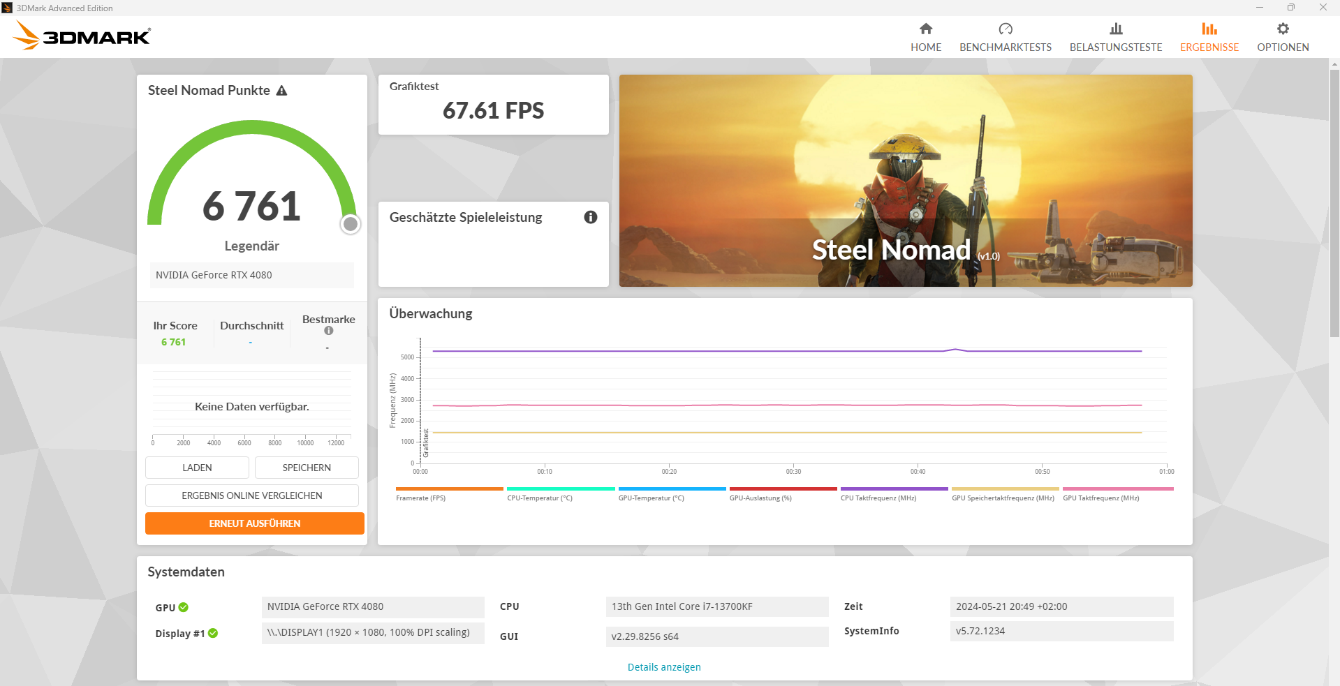Click the 67.61 FPS Grafiktest result
The width and height of the screenshot is (1340, 686).
[x=493, y=110]
